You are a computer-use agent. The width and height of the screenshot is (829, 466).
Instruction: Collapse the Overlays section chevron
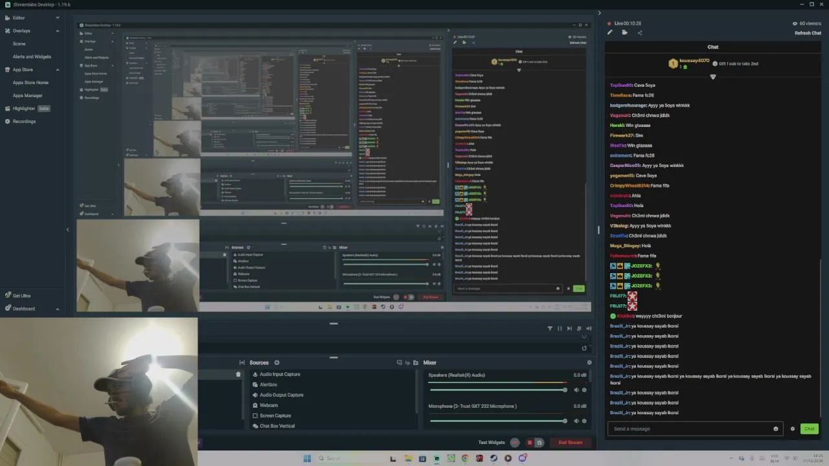tap(57, 30)
